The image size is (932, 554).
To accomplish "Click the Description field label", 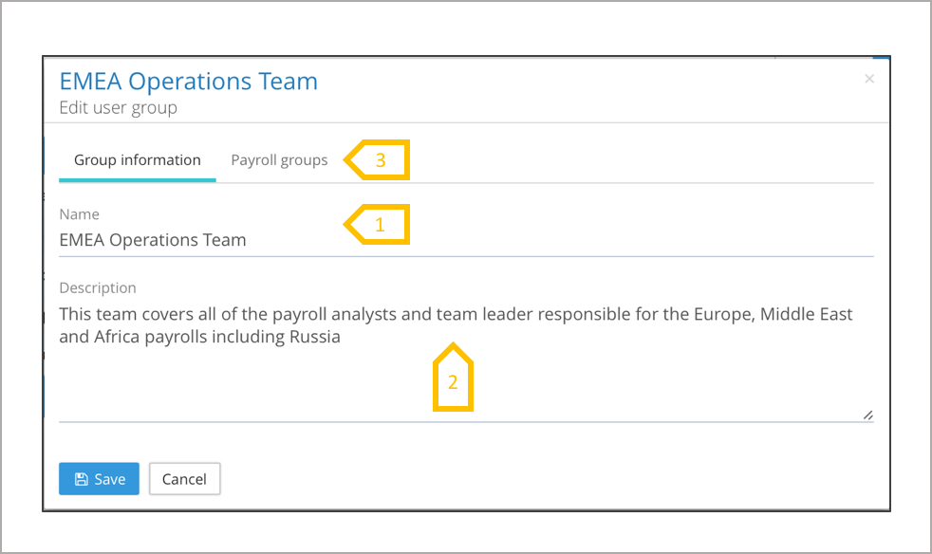I will [98, 287].
